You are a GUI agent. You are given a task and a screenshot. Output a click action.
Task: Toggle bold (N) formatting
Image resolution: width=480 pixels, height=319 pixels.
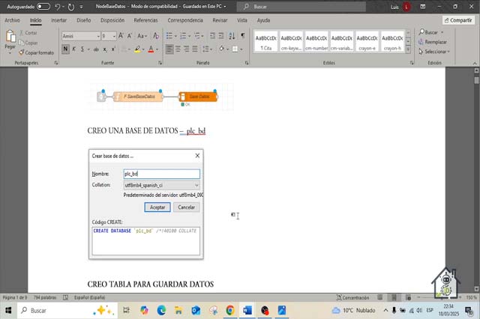(x=65, y=49)
